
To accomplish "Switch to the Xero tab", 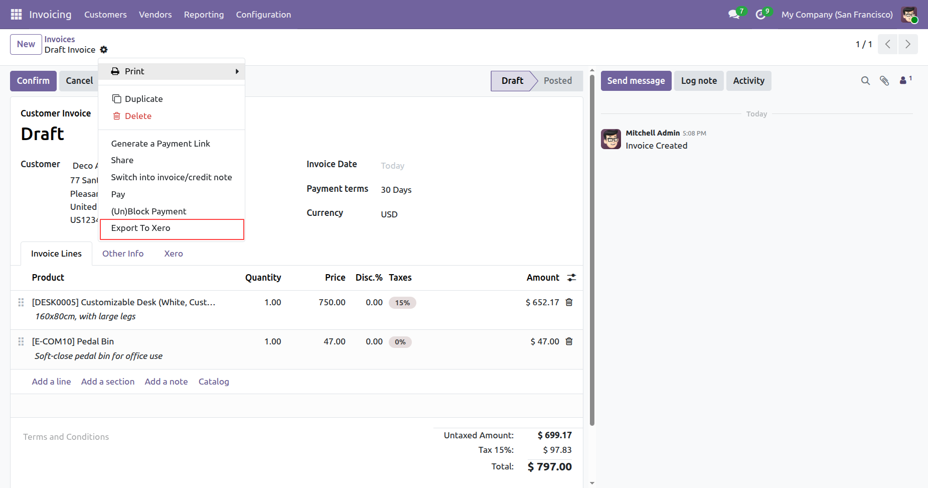I will (x=174, y=254).
